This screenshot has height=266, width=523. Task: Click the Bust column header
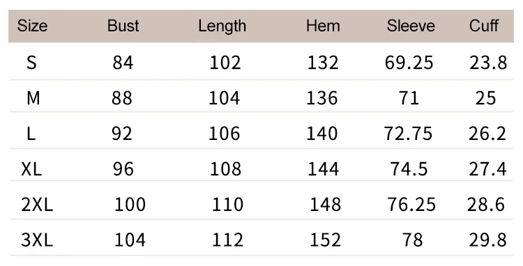pyautogui.click(x=123, y=26)
